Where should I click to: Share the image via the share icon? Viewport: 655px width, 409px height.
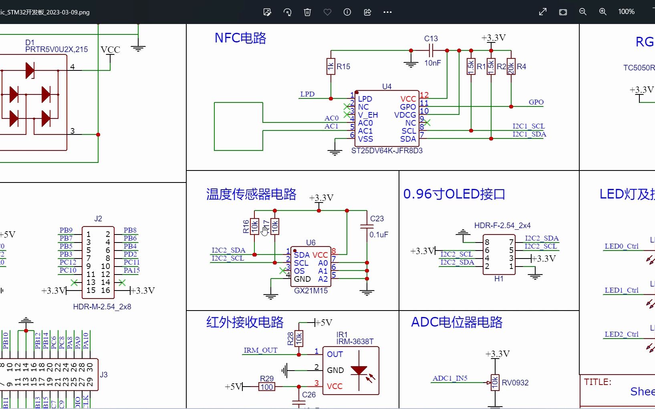tap(367, 12)
